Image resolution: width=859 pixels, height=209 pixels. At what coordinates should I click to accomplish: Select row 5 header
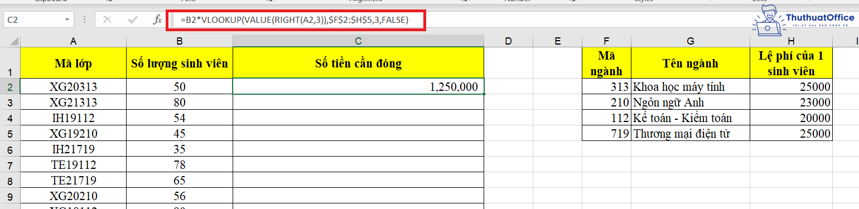click(10, 133)
